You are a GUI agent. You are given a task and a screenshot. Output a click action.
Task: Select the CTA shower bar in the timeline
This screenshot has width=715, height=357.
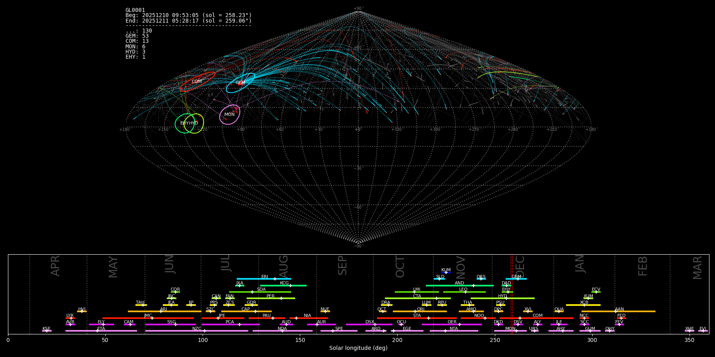tap(418, 298)
